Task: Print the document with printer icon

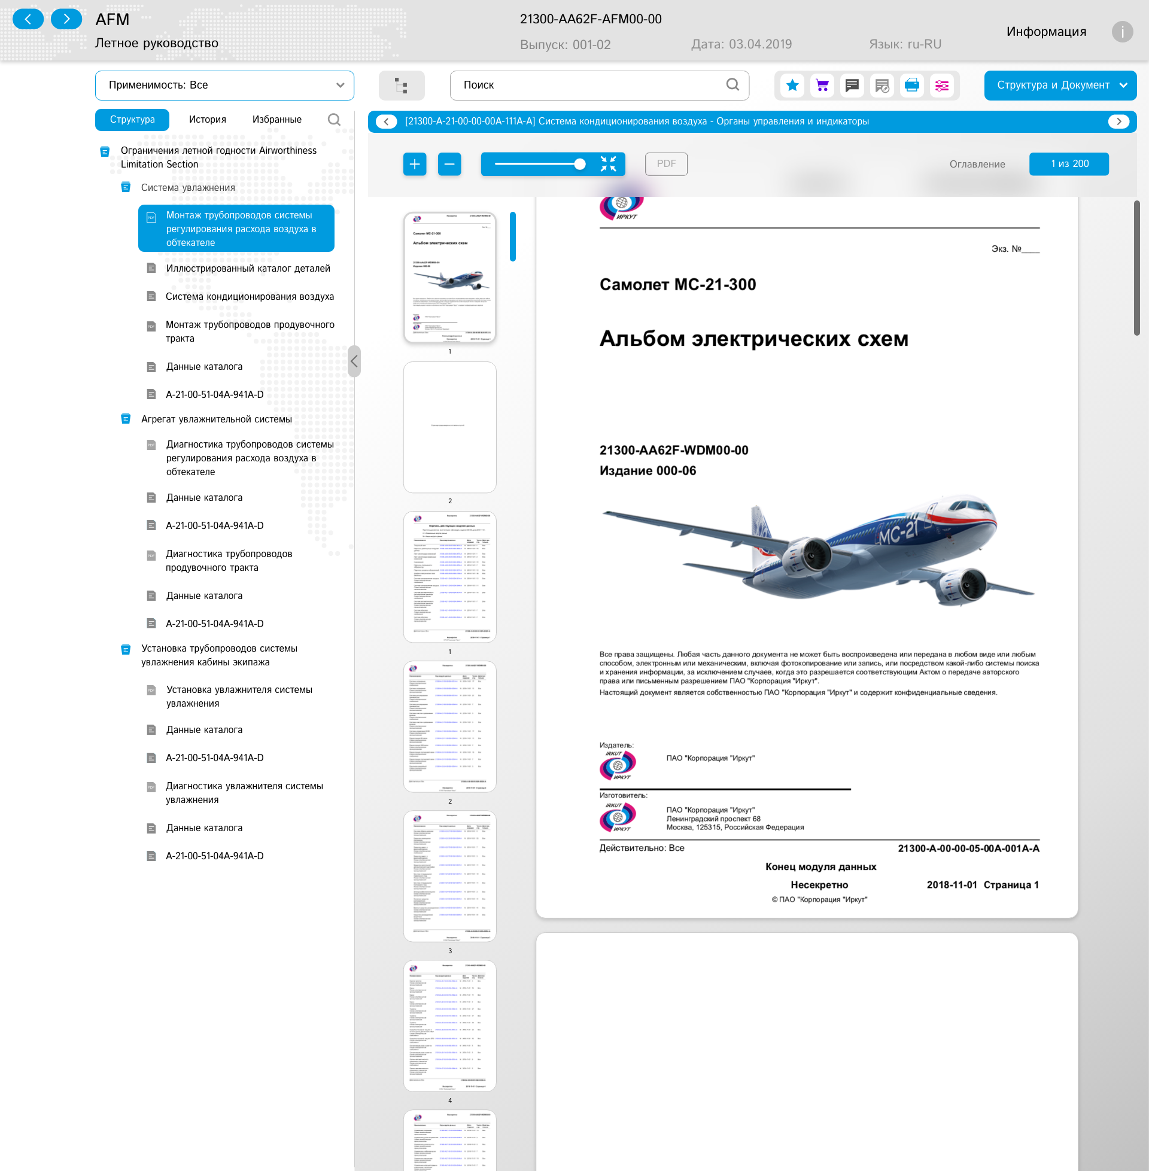Action: [911, 85]
